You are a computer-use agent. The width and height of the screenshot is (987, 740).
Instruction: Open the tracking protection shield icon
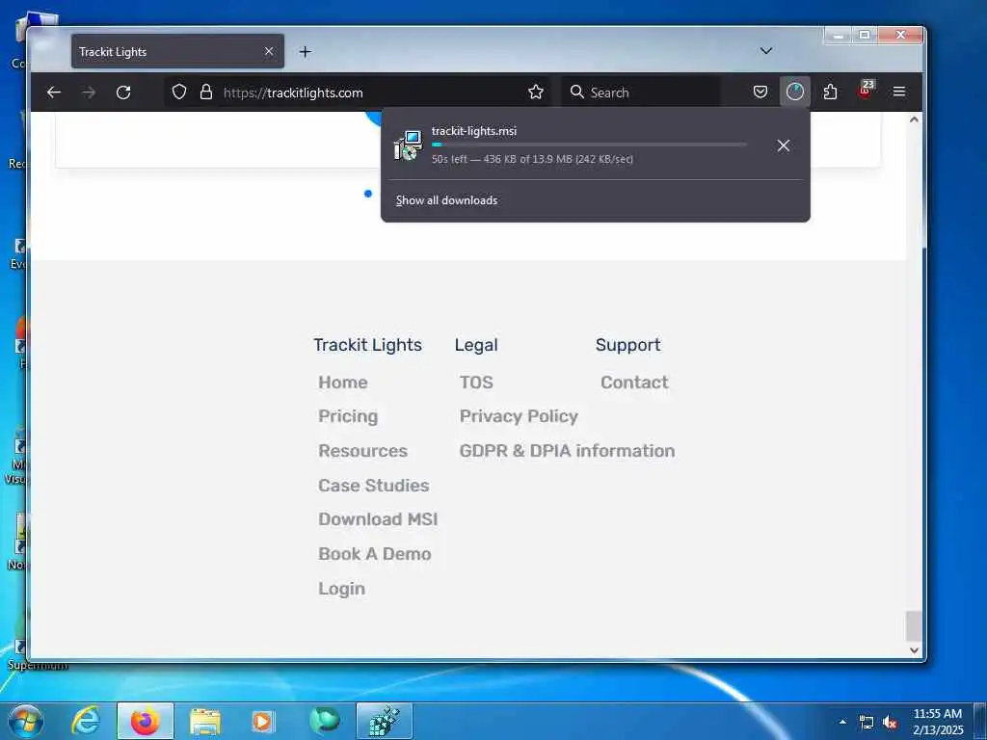point(179,92)
